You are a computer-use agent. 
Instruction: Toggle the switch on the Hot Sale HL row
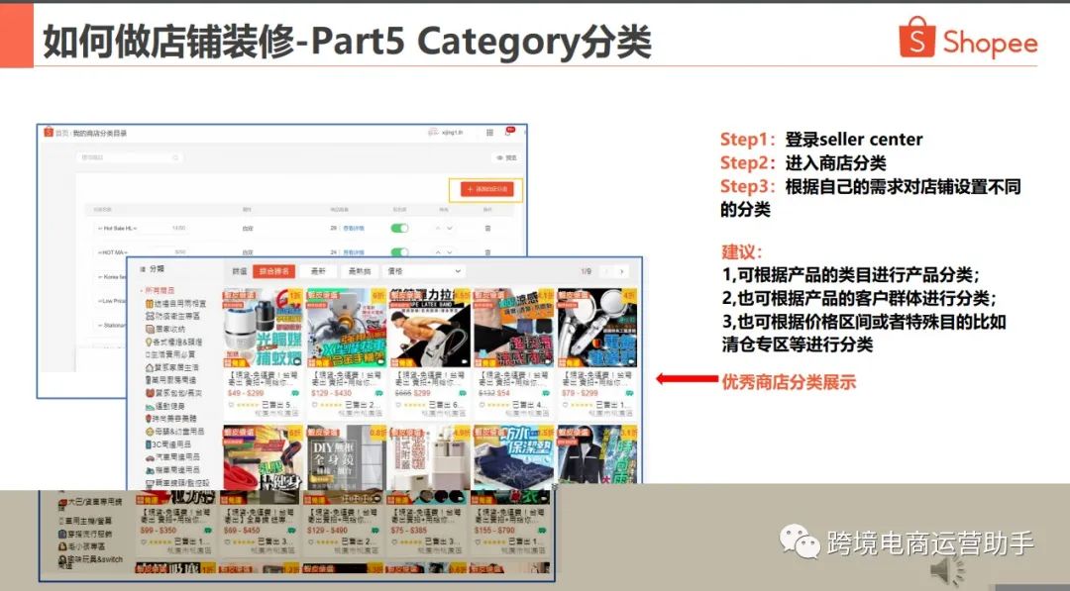397,227
